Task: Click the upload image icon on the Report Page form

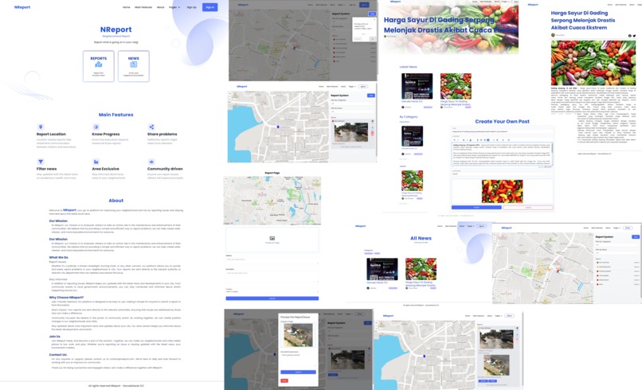Action: (x=272, y=238)
